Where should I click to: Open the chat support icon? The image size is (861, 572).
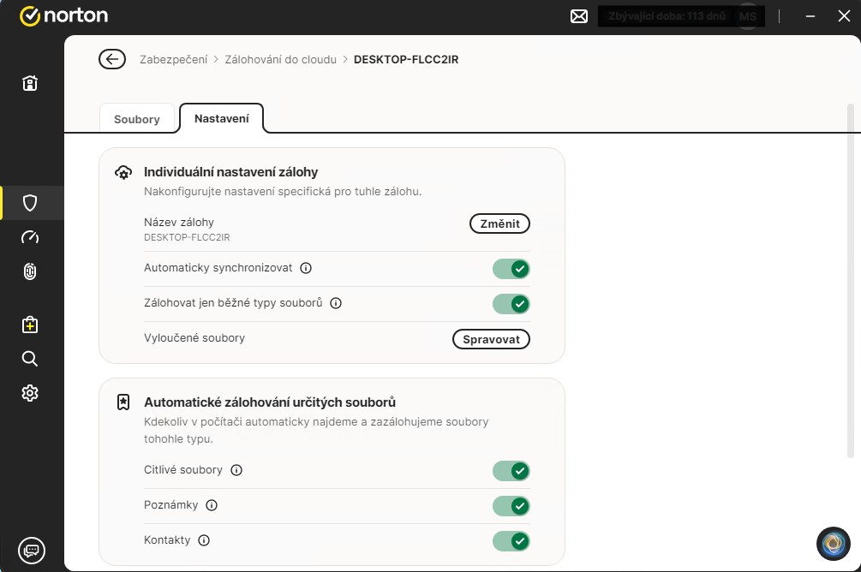click(x=31, y=550)
